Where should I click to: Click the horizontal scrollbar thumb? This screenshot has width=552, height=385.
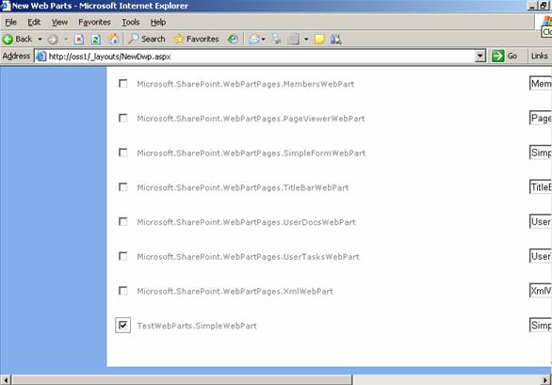pos(182,380)
